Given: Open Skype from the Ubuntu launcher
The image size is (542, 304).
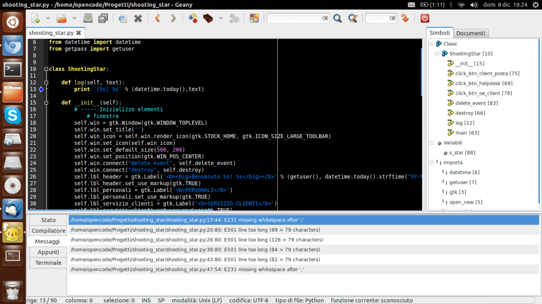Looking at the screenshot, I should tap(13, 116).
